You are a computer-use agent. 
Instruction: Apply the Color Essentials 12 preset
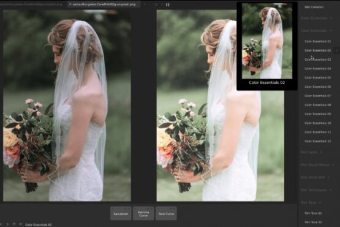coord(318,141)
